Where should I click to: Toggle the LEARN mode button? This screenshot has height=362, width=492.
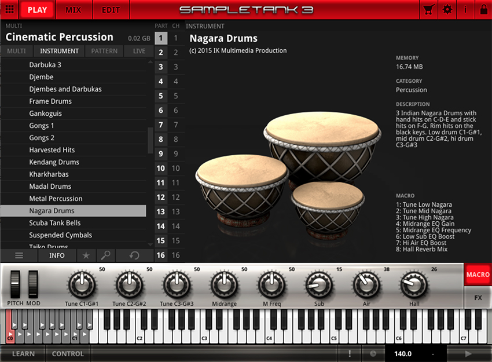pyautogui.click(x=23, y=354)
